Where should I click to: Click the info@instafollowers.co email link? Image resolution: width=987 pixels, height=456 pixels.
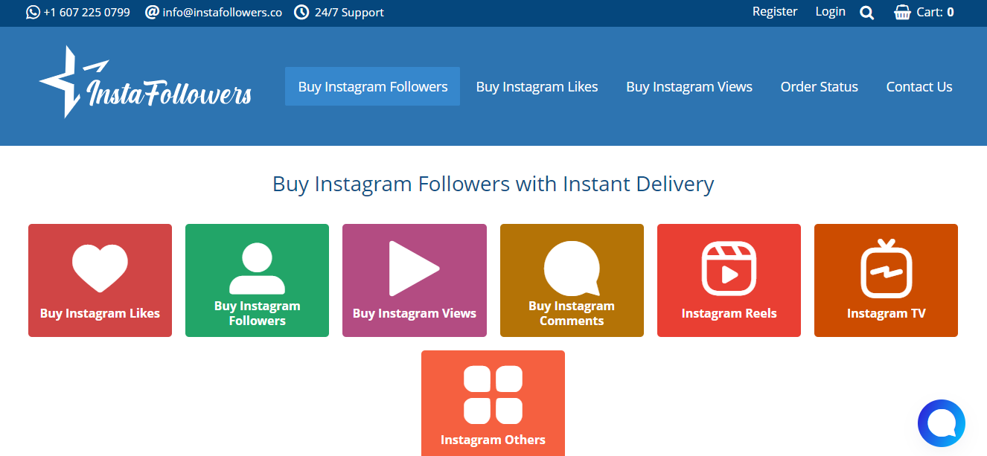pos(222,13)
